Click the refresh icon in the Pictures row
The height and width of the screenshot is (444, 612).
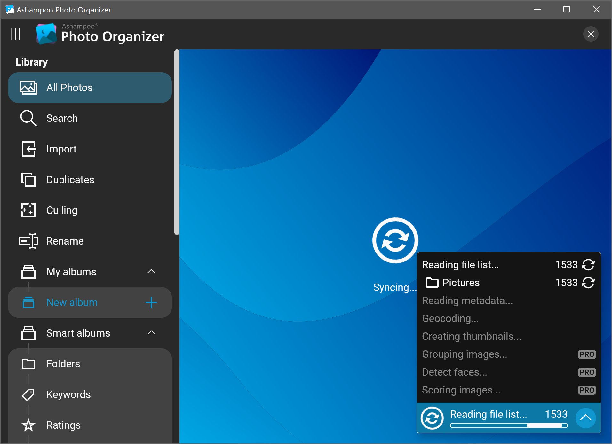[x=588, y=283]
